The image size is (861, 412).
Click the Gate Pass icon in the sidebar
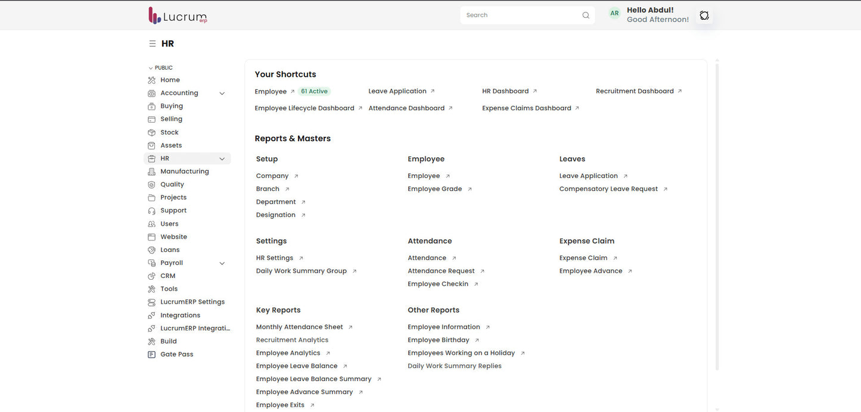pyautogui.click(x=151, y=354)
